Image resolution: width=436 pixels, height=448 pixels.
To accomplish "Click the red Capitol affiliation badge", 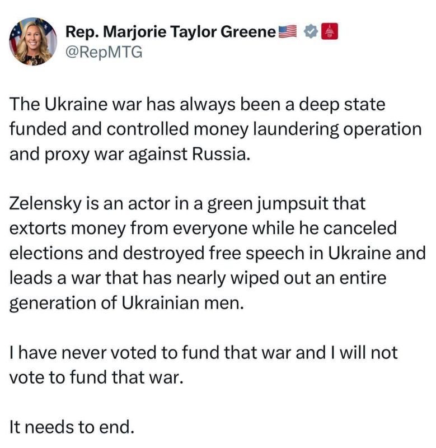I will 330,31.
